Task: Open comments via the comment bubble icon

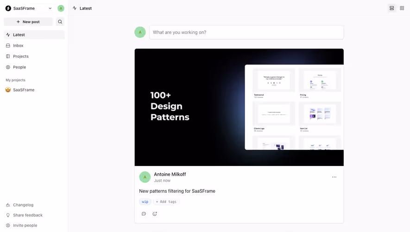Action: click(x=144, y=214)
